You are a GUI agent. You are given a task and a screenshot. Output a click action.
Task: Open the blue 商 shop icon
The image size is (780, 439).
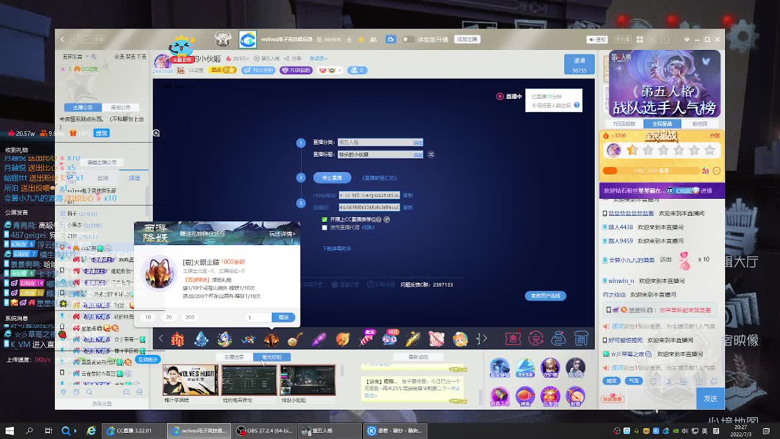point(581,338)
